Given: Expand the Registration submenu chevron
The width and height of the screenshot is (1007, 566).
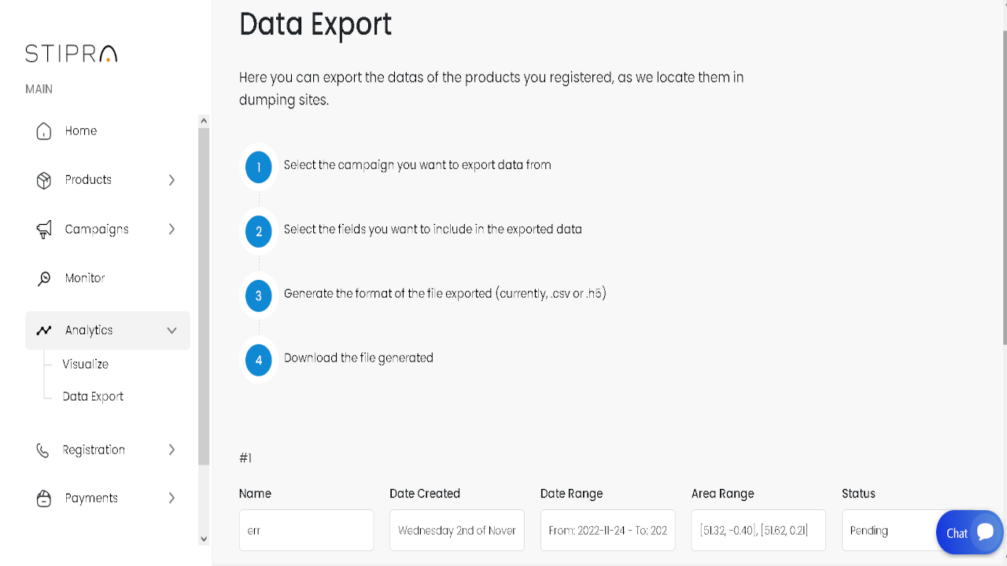Looking at the screenshot, I should click(172, 450).
